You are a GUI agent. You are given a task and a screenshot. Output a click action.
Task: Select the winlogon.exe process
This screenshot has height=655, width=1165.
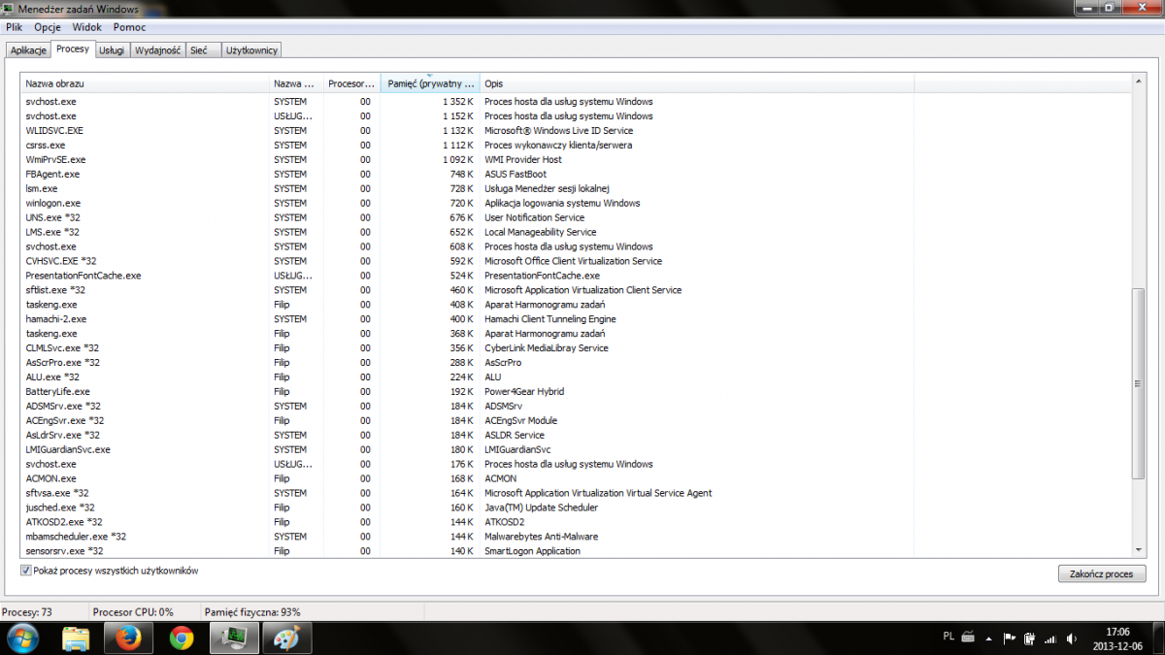click(x=577, y=203)
